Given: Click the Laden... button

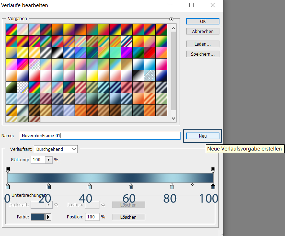Looking at the screenshot, I should click(203, 44).
